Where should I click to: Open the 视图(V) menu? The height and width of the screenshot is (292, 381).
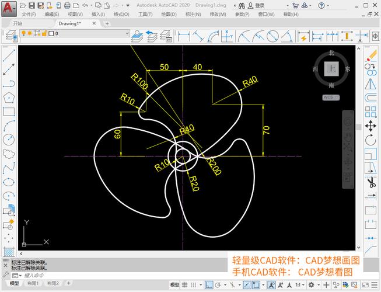tap(75, 15)
